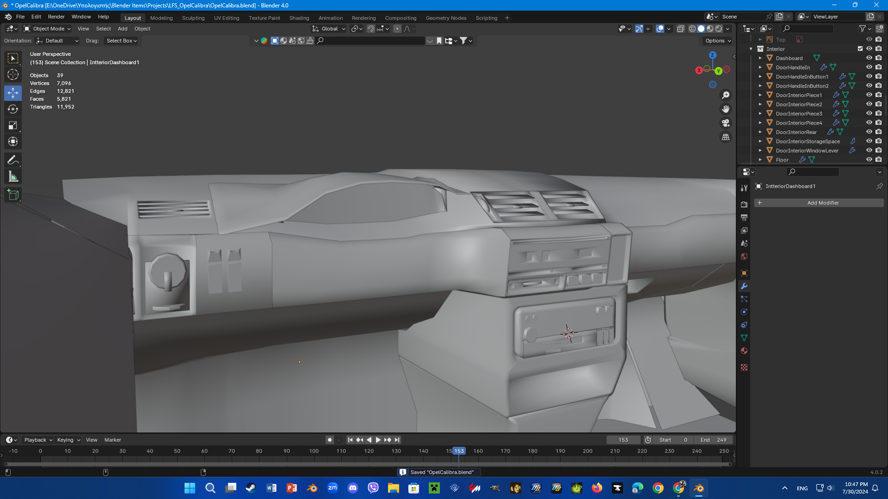Open the Render menu
Image resolution: width=888 pixels, height=499 pixels.
point(56,17)
